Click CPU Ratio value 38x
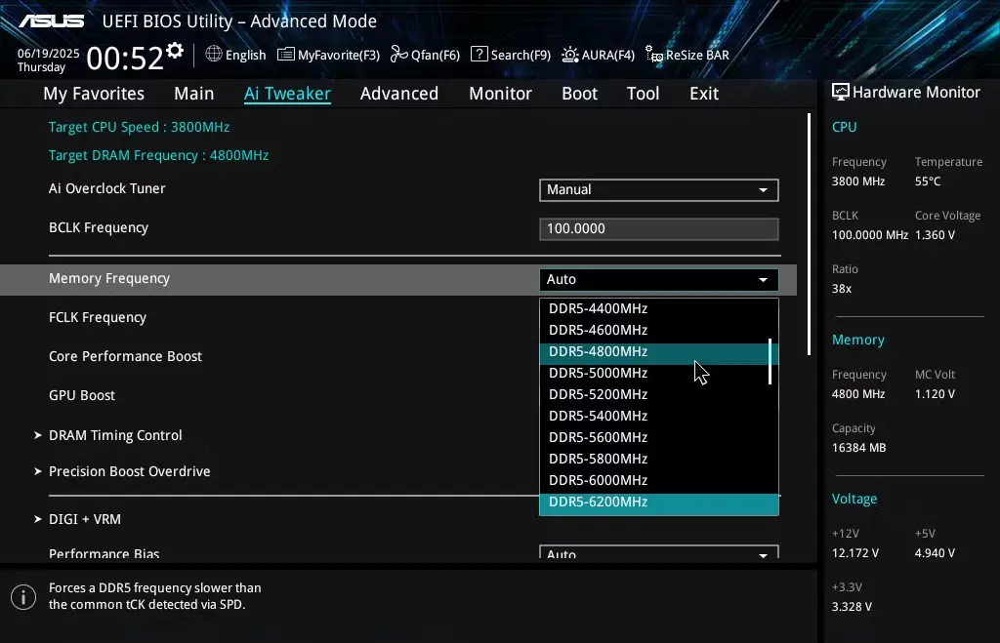The image size is (1000, 643). click(842, 289)
